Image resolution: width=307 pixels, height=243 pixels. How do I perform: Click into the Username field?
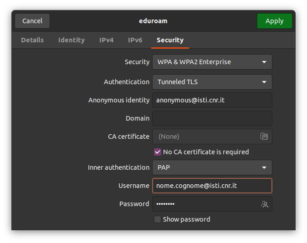click(x=212, y=186)
